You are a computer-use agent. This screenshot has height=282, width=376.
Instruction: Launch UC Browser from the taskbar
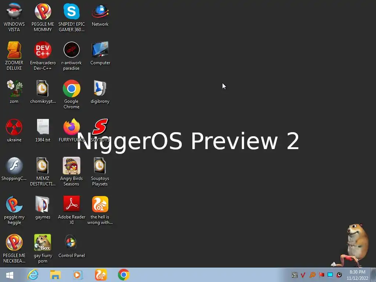pos(101,275)
